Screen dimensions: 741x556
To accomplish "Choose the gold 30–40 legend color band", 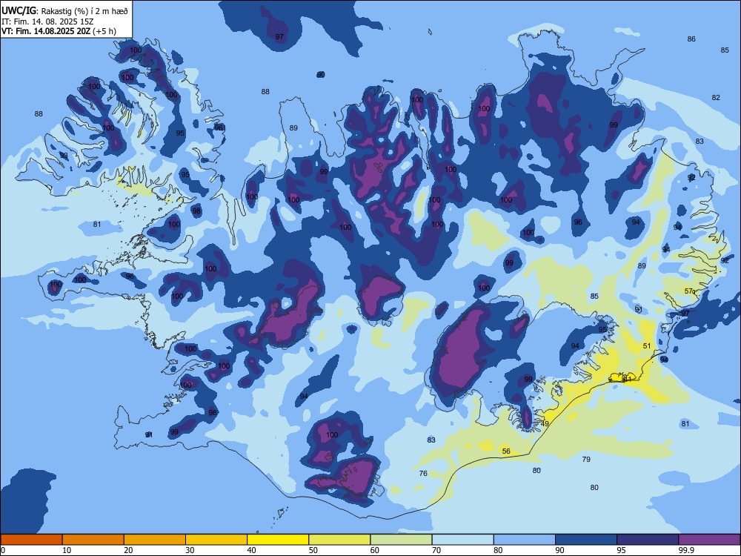I will 216,540.
